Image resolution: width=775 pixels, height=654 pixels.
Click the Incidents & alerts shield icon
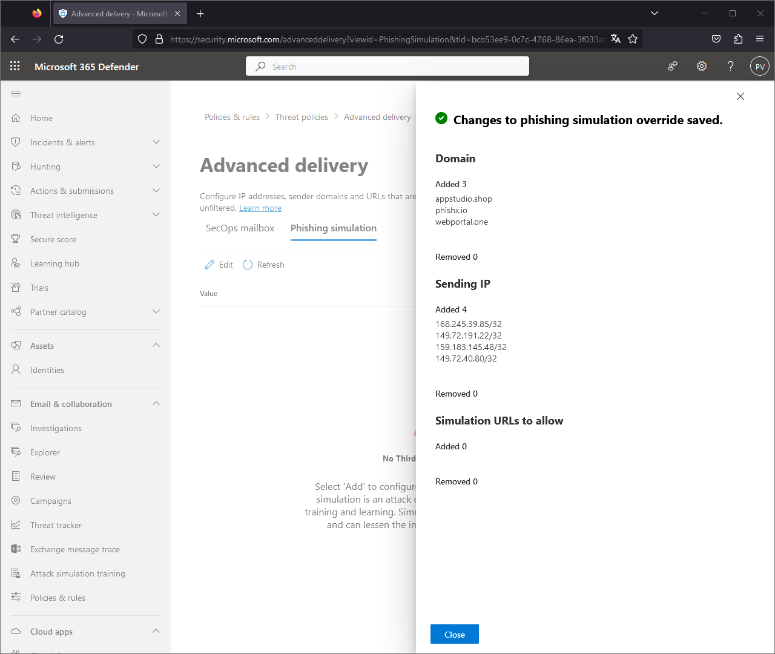point(16,142)
